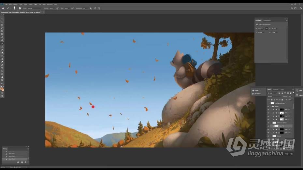The height and width of the screenshot is (170, 303).
Task: Open the History panel flyout menu
Action: [28, 149]
